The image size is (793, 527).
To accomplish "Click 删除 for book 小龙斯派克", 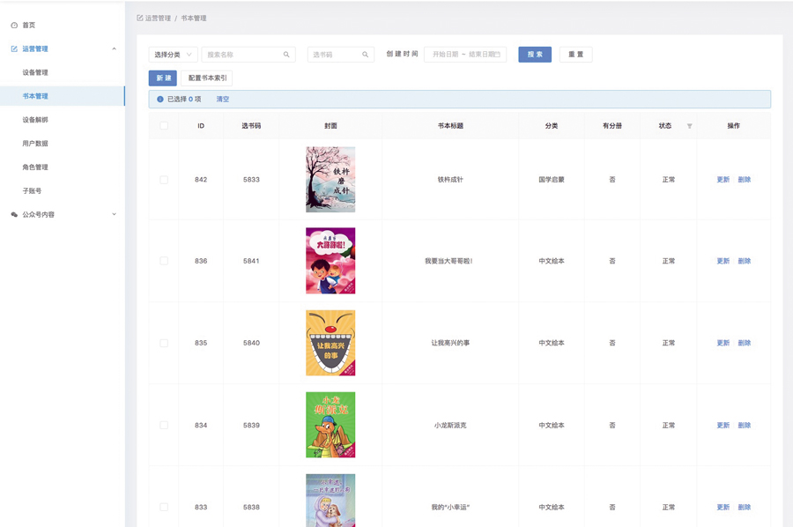I will (x=745, y=426).
